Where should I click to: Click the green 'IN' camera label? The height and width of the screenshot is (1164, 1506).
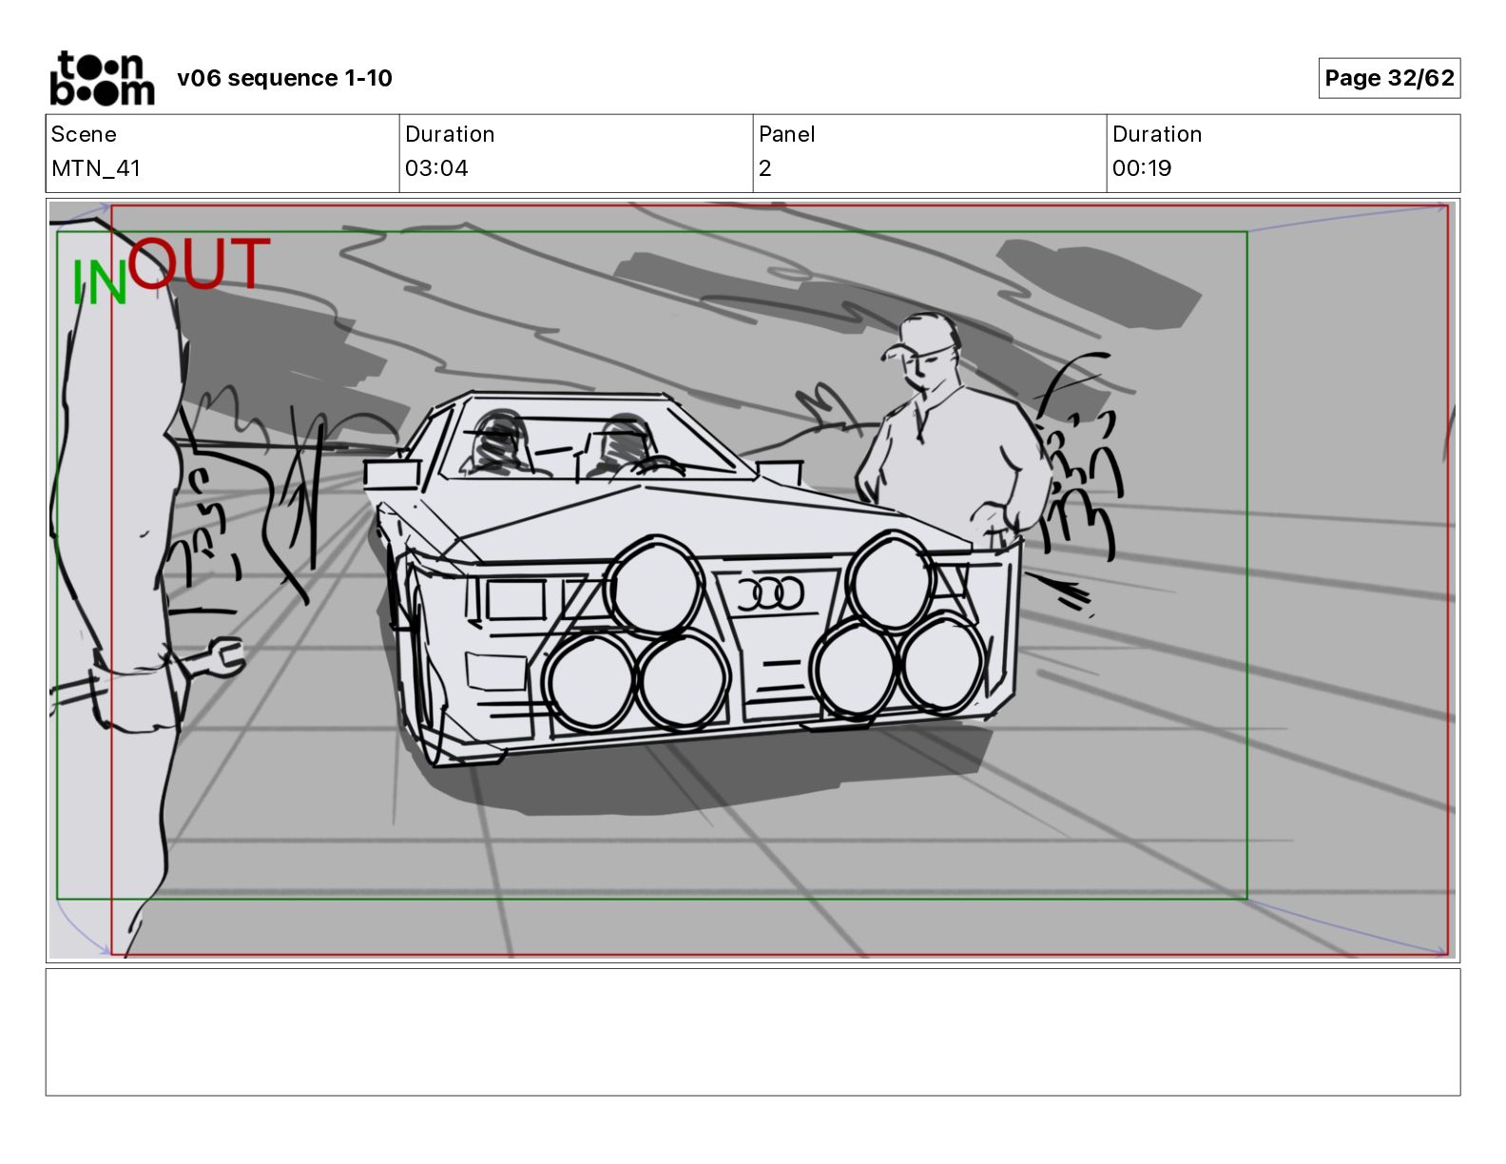pos(100,282)
